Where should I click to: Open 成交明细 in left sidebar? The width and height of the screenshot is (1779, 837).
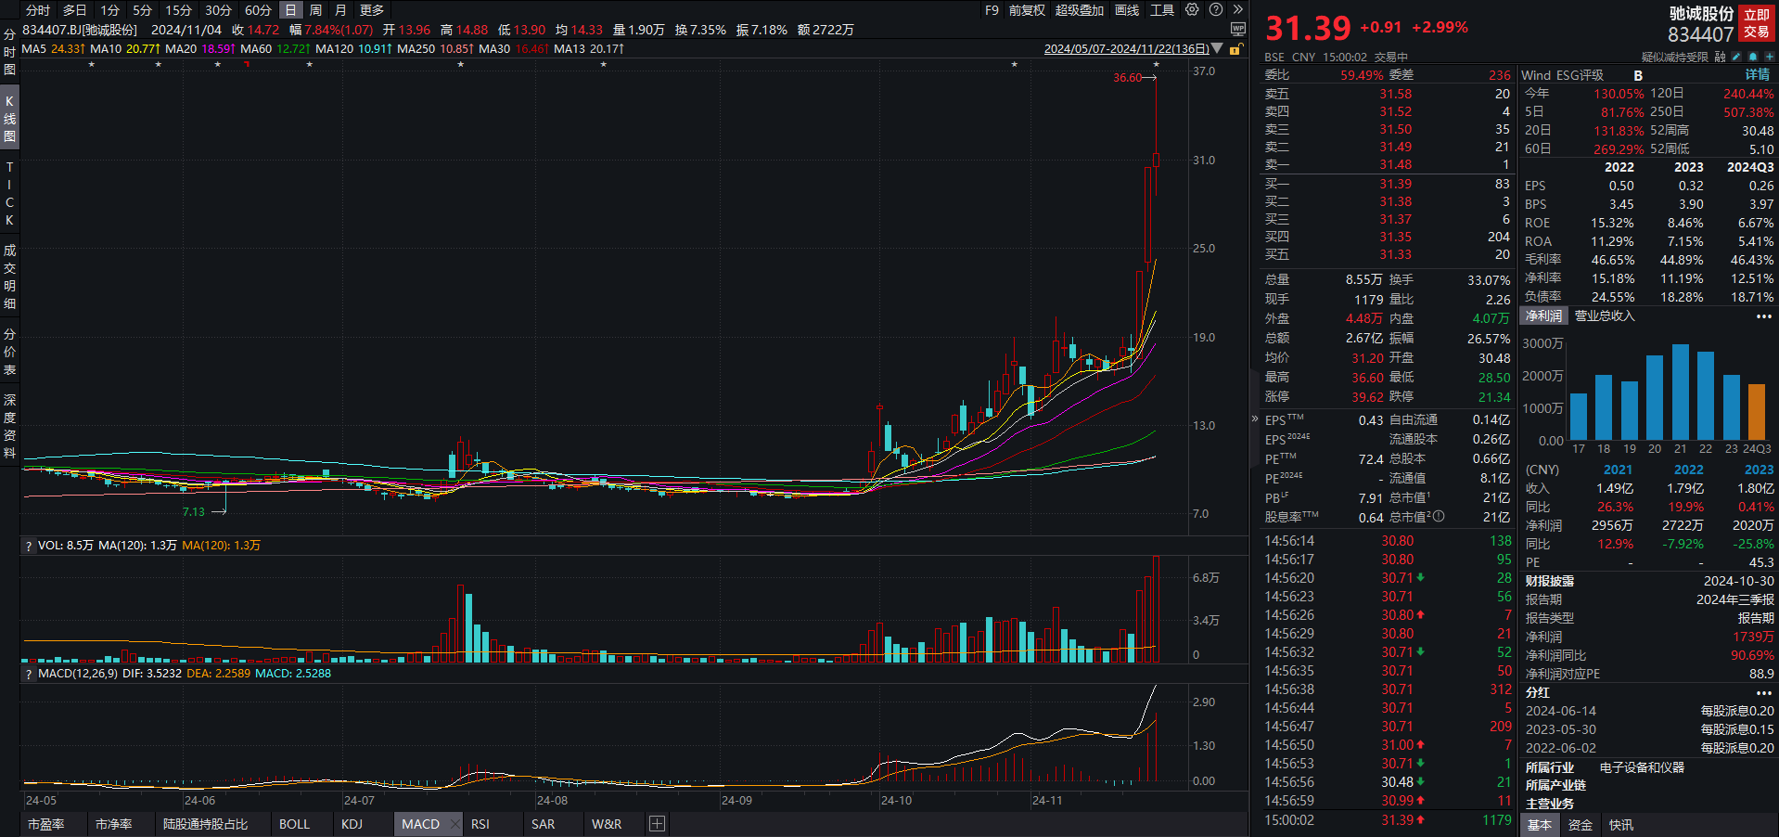click(9, 277)
